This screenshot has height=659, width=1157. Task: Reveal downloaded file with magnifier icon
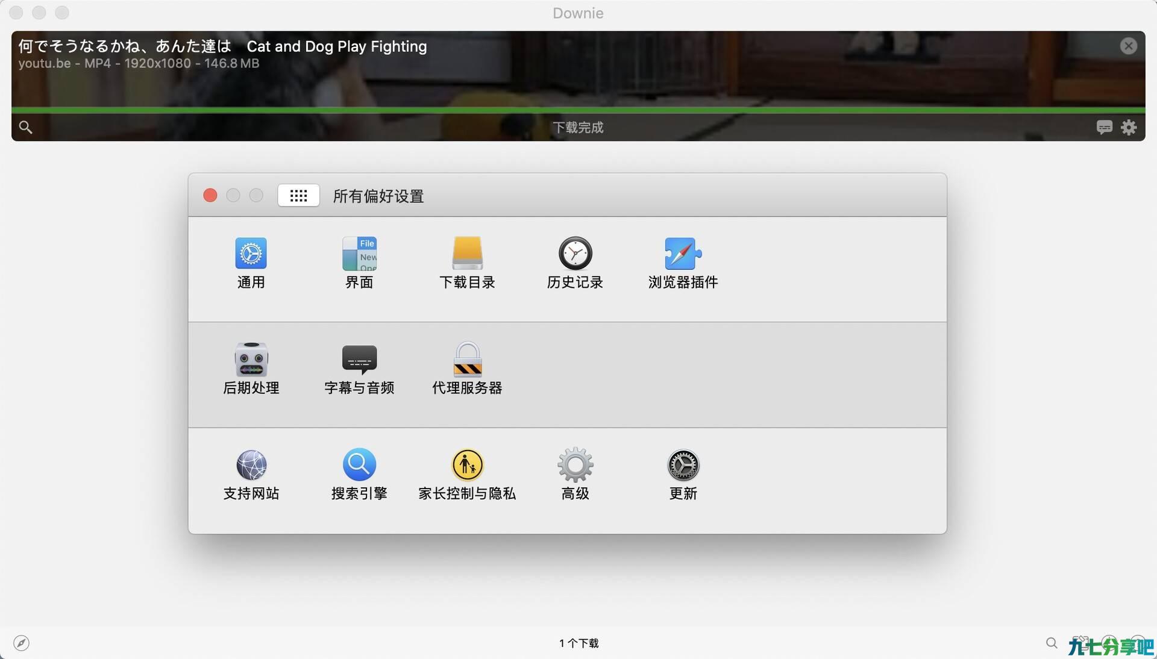(x=25, y=127)
